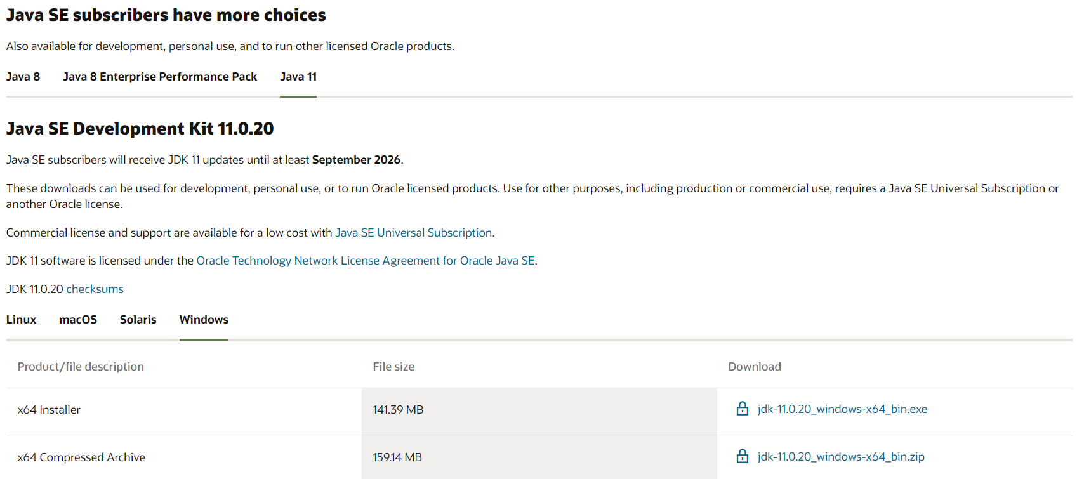Show the macOS downloads tab
Image resolution: width=1077 pixels, height=479 pixels.
coord(78,320)
